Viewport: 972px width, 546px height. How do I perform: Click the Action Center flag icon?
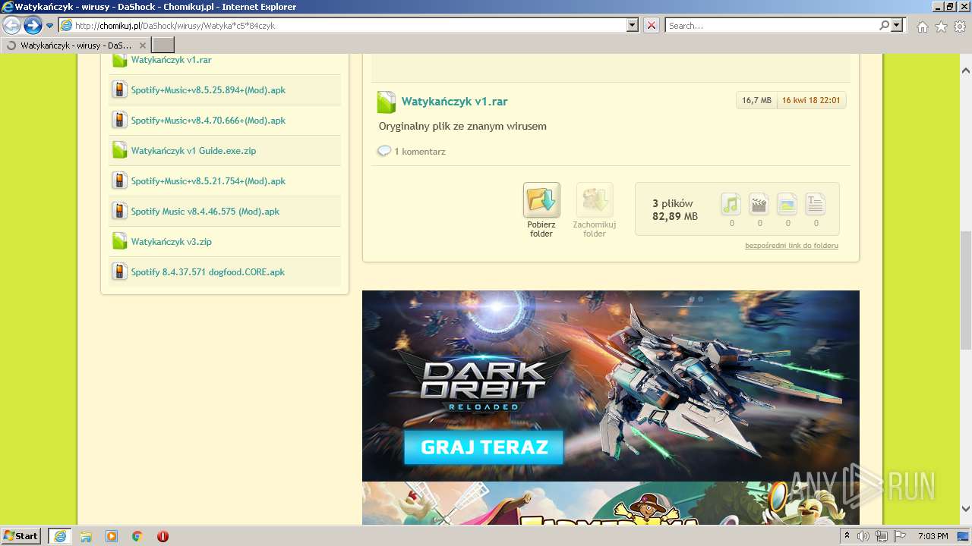coord(900,536)
